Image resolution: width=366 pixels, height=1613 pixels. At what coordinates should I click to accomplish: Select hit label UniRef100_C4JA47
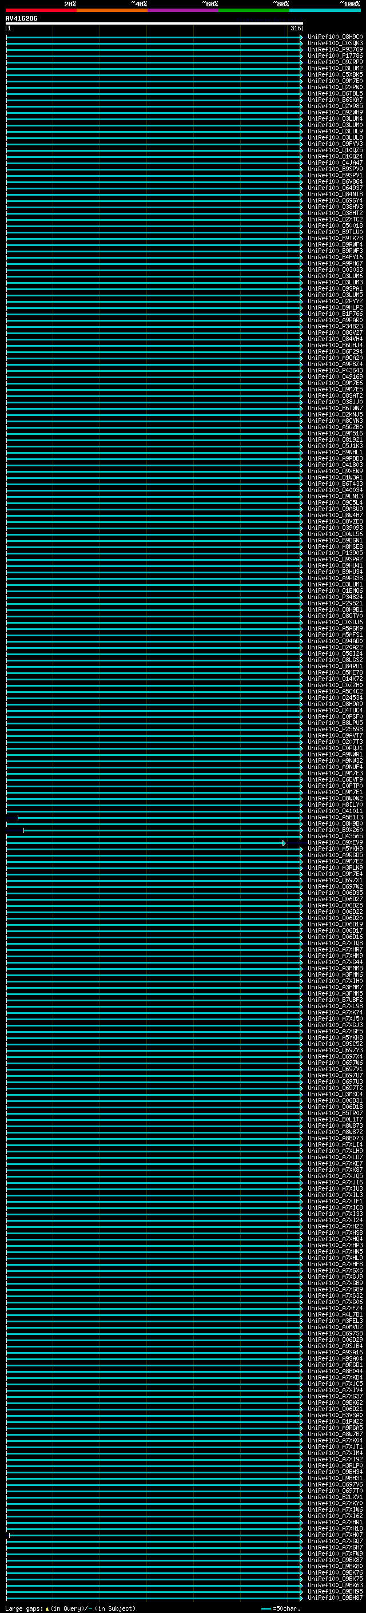coord(335,163)
